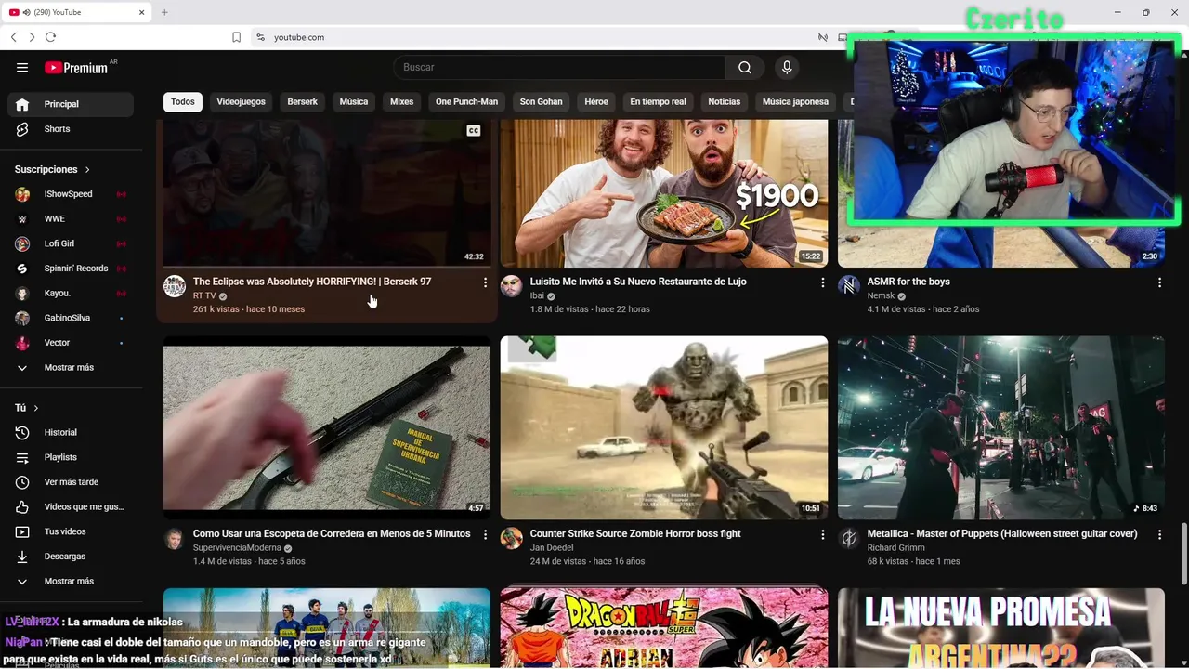Open Vector channel subscription
This screenshot has height=669, width=1189.
click(71, 343)
